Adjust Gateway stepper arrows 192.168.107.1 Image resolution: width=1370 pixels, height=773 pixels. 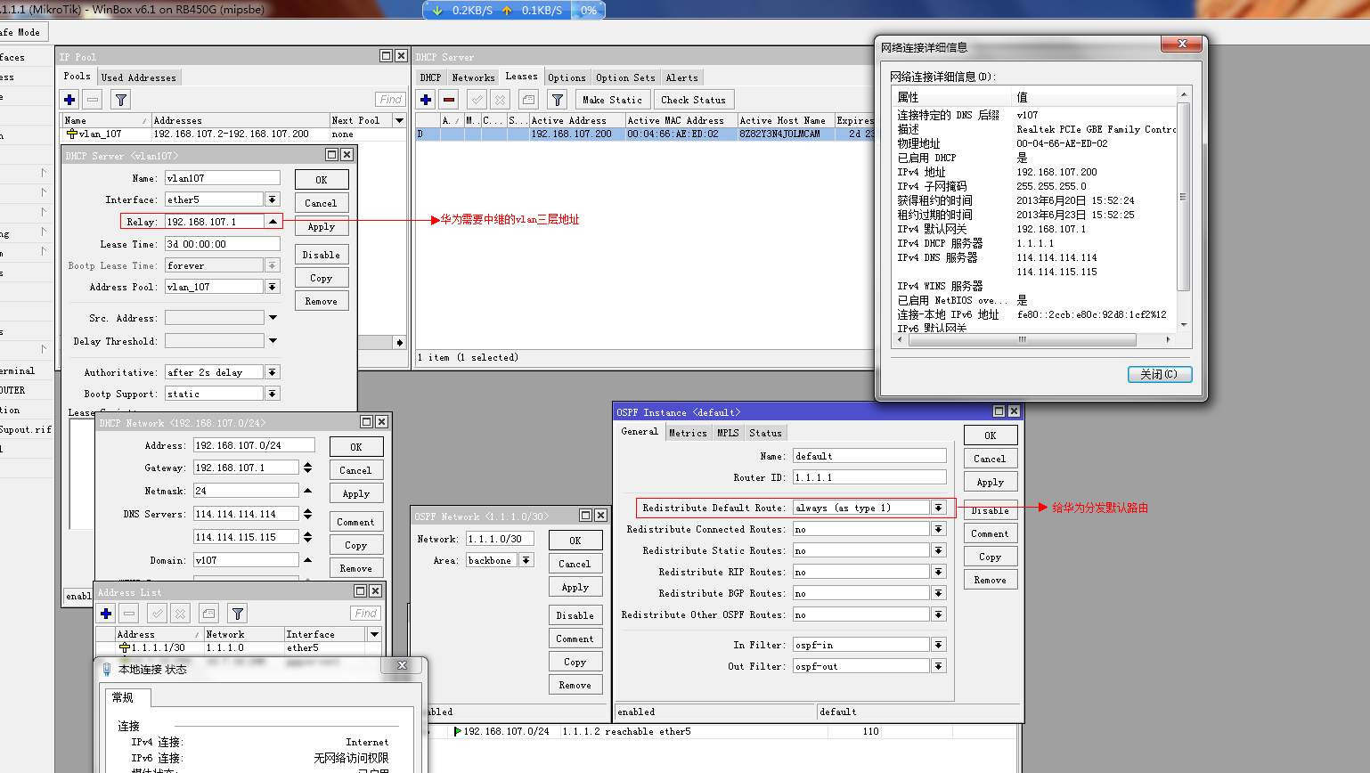click(x=307, y=468)
